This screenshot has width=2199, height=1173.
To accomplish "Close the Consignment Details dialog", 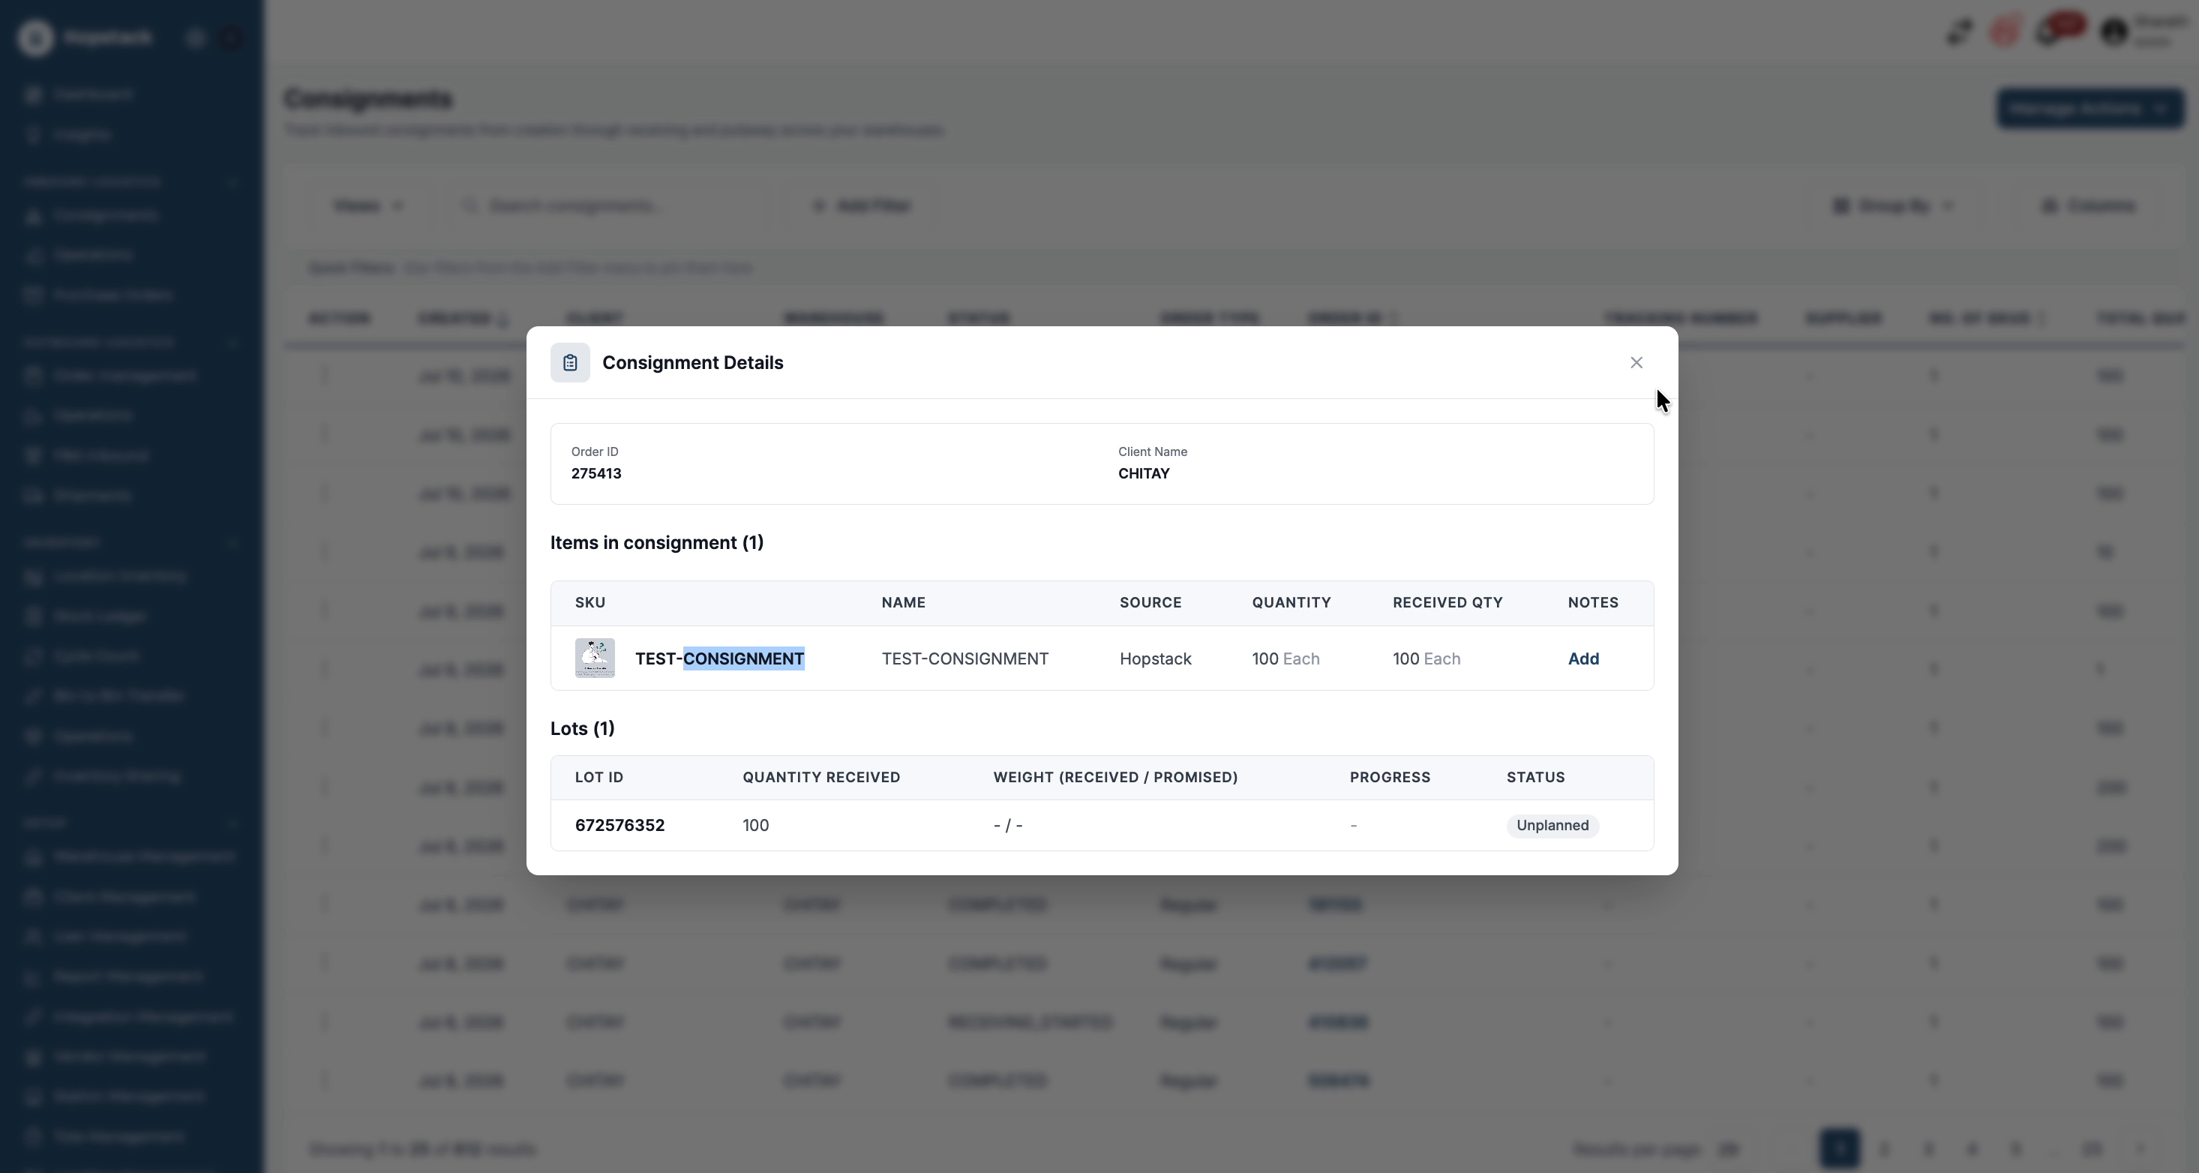I will click(x=1636, y=363).
